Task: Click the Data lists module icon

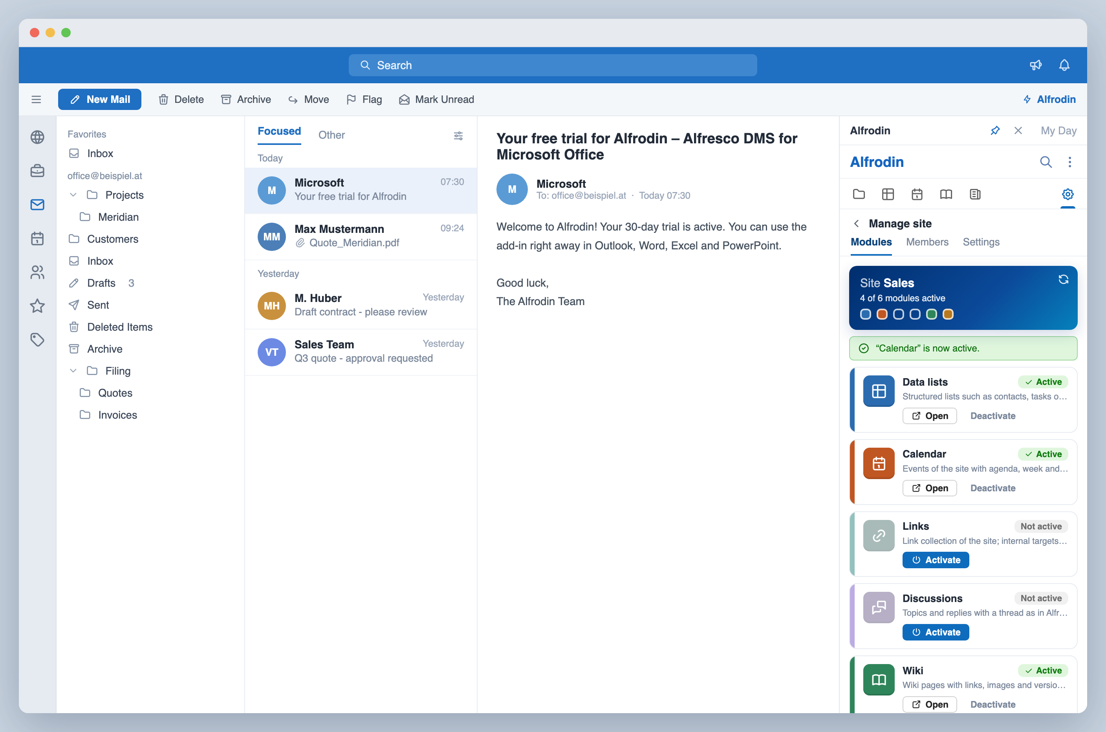Action: pos(879,391)
